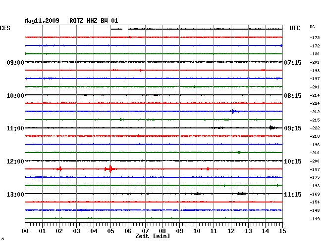322x244 pixels.
Task: Click the DC value -196
Action: (x=315, y=145)
